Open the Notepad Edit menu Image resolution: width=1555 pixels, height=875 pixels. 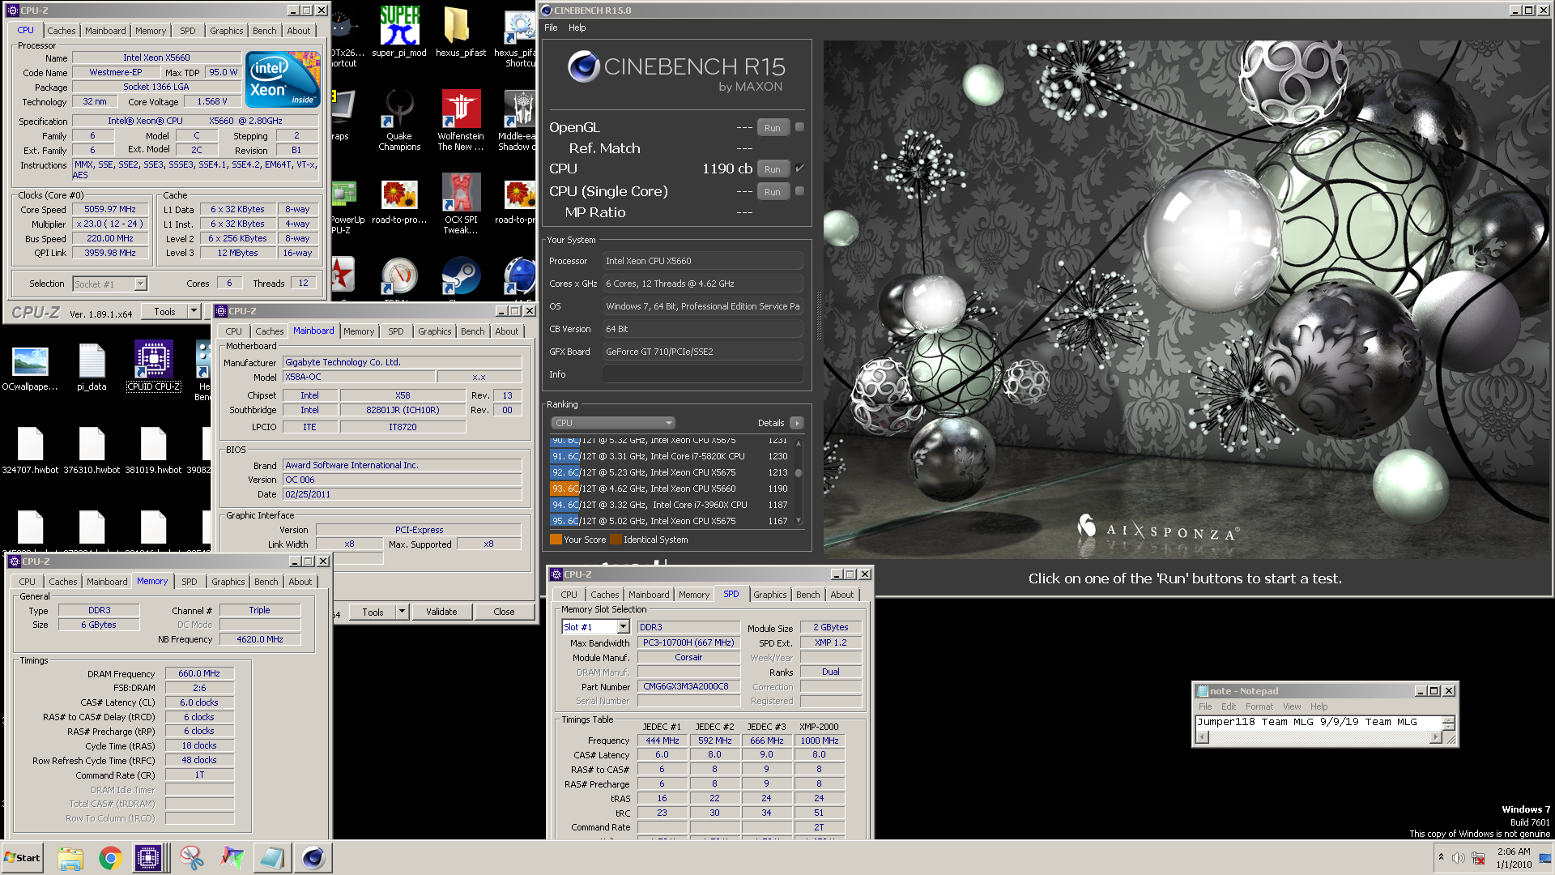1229,706
